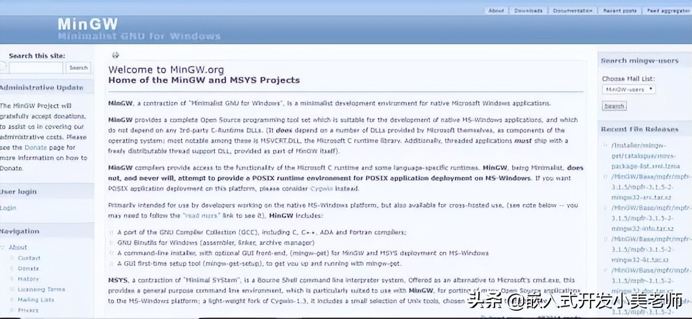
Task: Click the "Administrative Update" block title
Action: [42, 87]
